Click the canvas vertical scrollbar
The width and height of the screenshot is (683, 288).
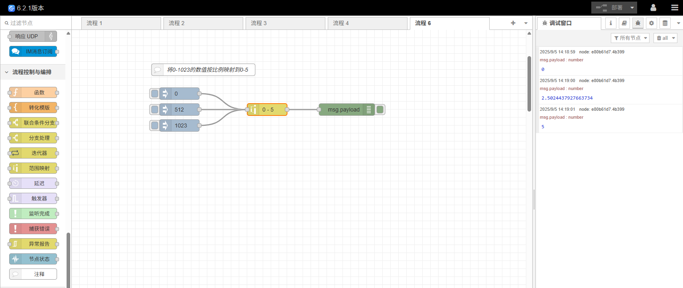(x=529, y=84)
